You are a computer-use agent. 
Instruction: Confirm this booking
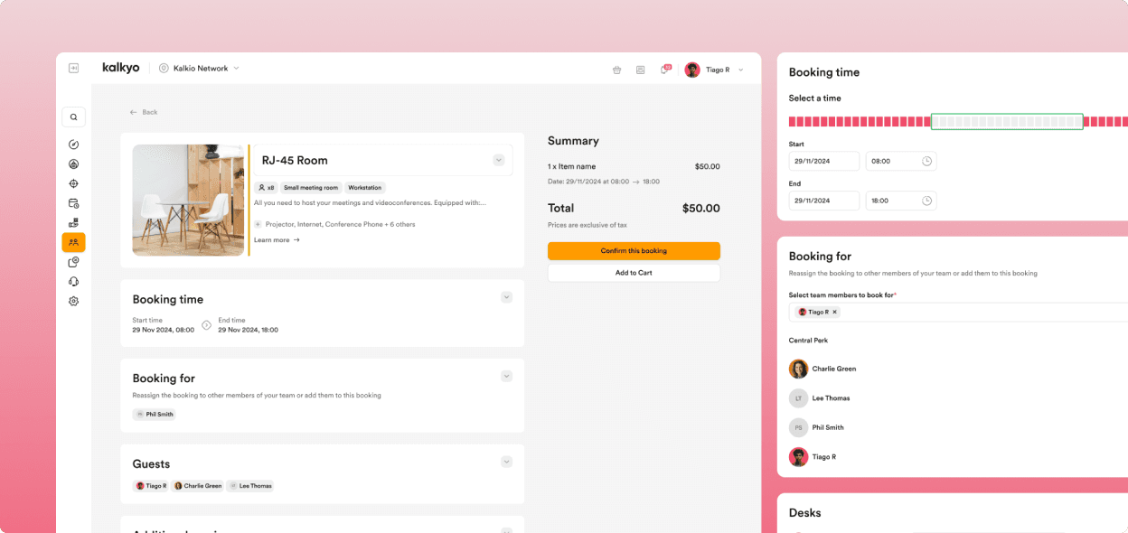coord(634,251)
